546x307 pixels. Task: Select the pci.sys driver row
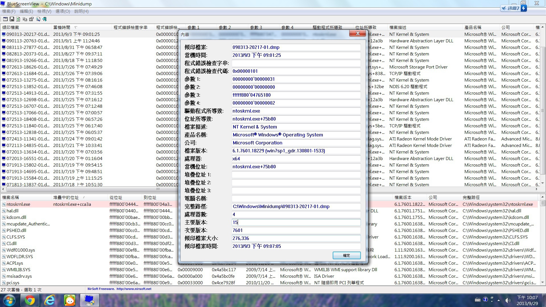click(x=13, y=283)
